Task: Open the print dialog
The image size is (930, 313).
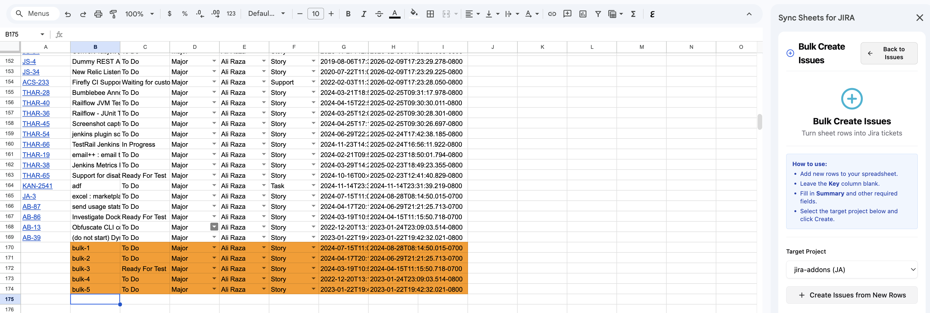Action: pyautogui.click(x=98, y=14)
